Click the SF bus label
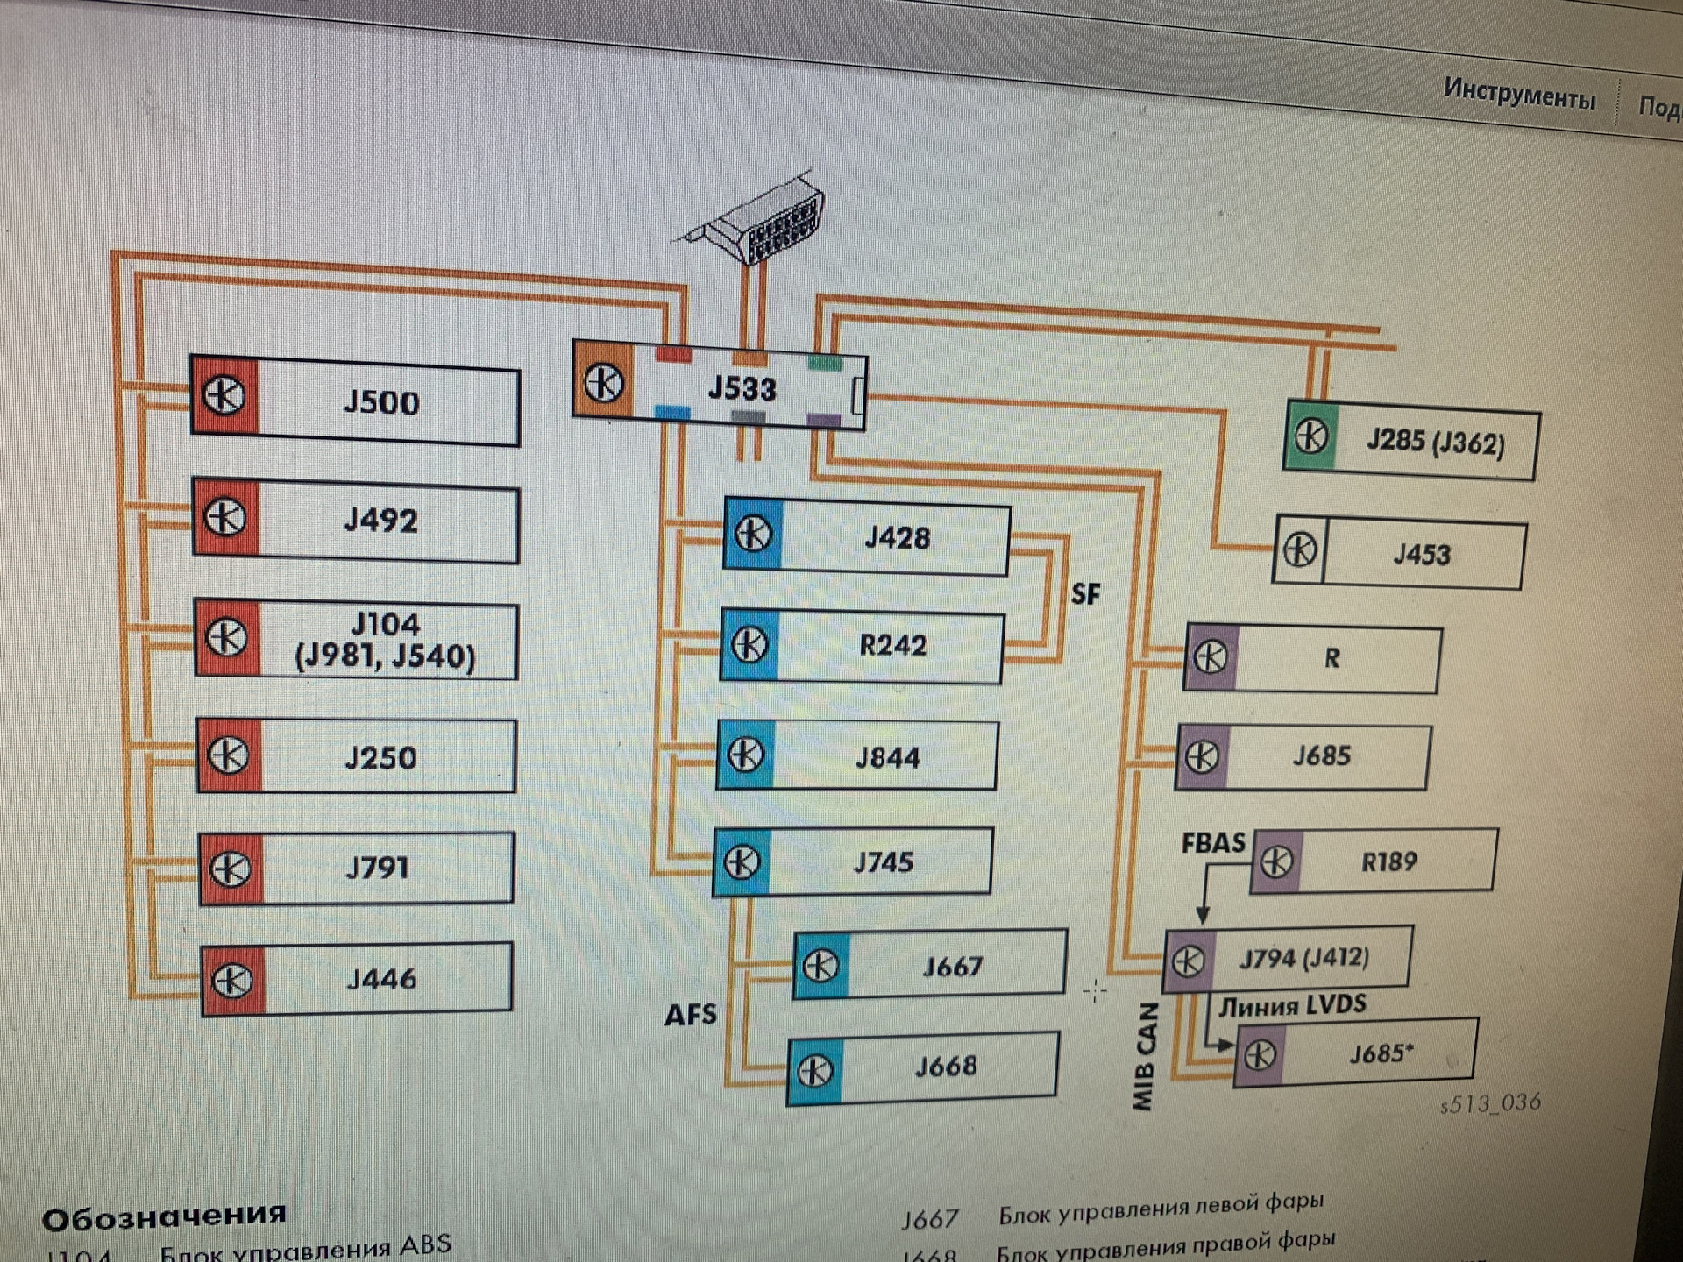Image resolution: width=1683 pixels, height=1262 pixels. point(1085,593)
